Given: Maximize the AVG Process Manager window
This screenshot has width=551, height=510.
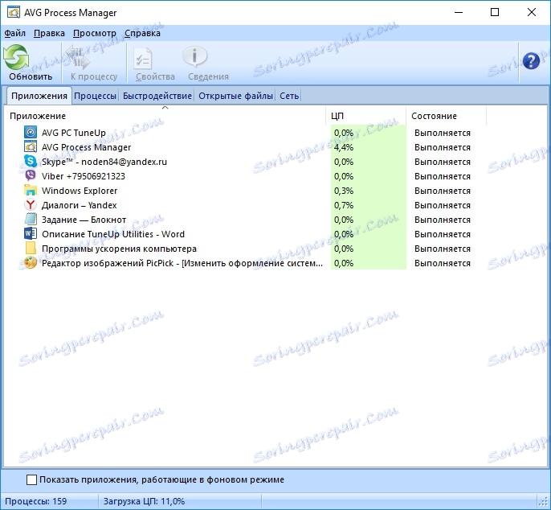Looking at the screenshot, I should (x=495, y=12).
